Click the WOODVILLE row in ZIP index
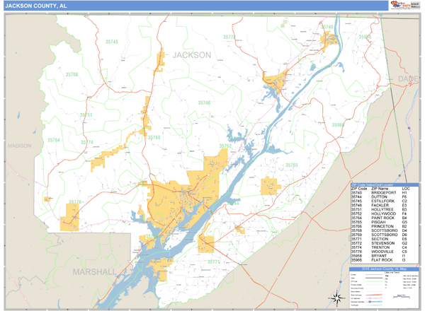Image resolution: width=425 pixels, height=311 pixels. tap(385, 252)
